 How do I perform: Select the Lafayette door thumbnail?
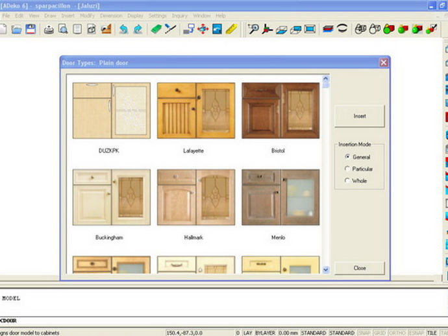click(196, 110)
